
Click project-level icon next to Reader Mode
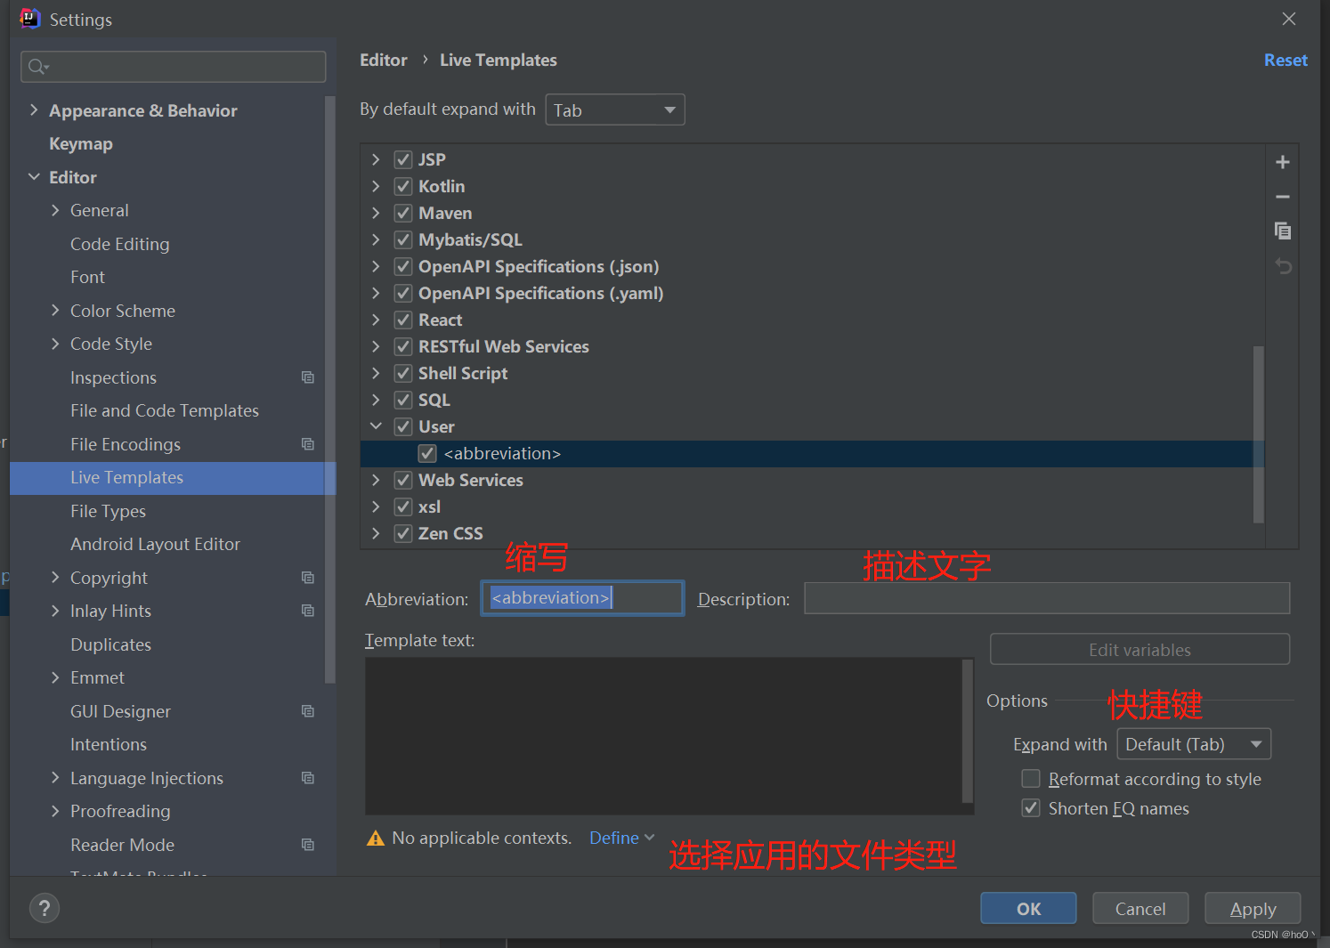[x=308, y=845]
